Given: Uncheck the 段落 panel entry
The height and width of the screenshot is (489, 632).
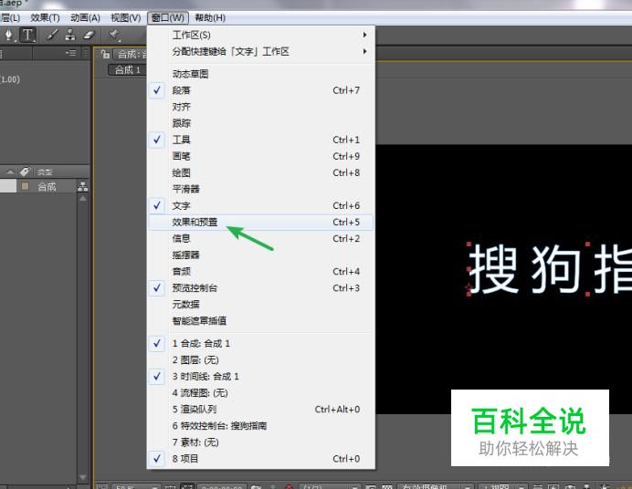Looking at the screenshot, I should coord(261,90).
